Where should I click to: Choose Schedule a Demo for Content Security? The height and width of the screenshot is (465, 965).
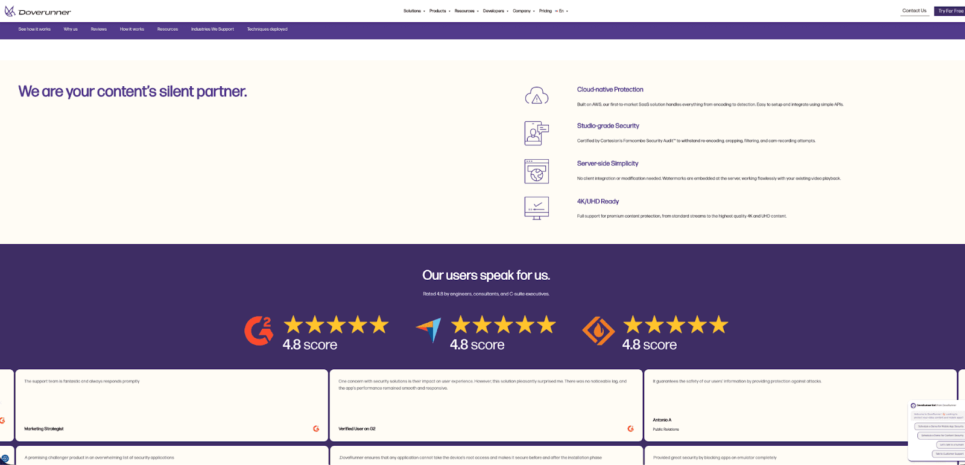pos(941,435)
